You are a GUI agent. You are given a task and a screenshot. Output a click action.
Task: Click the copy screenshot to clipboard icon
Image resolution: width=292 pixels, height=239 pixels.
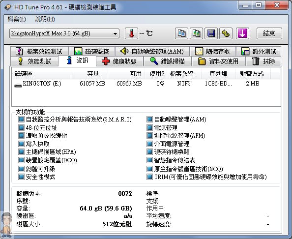point(196,33)
